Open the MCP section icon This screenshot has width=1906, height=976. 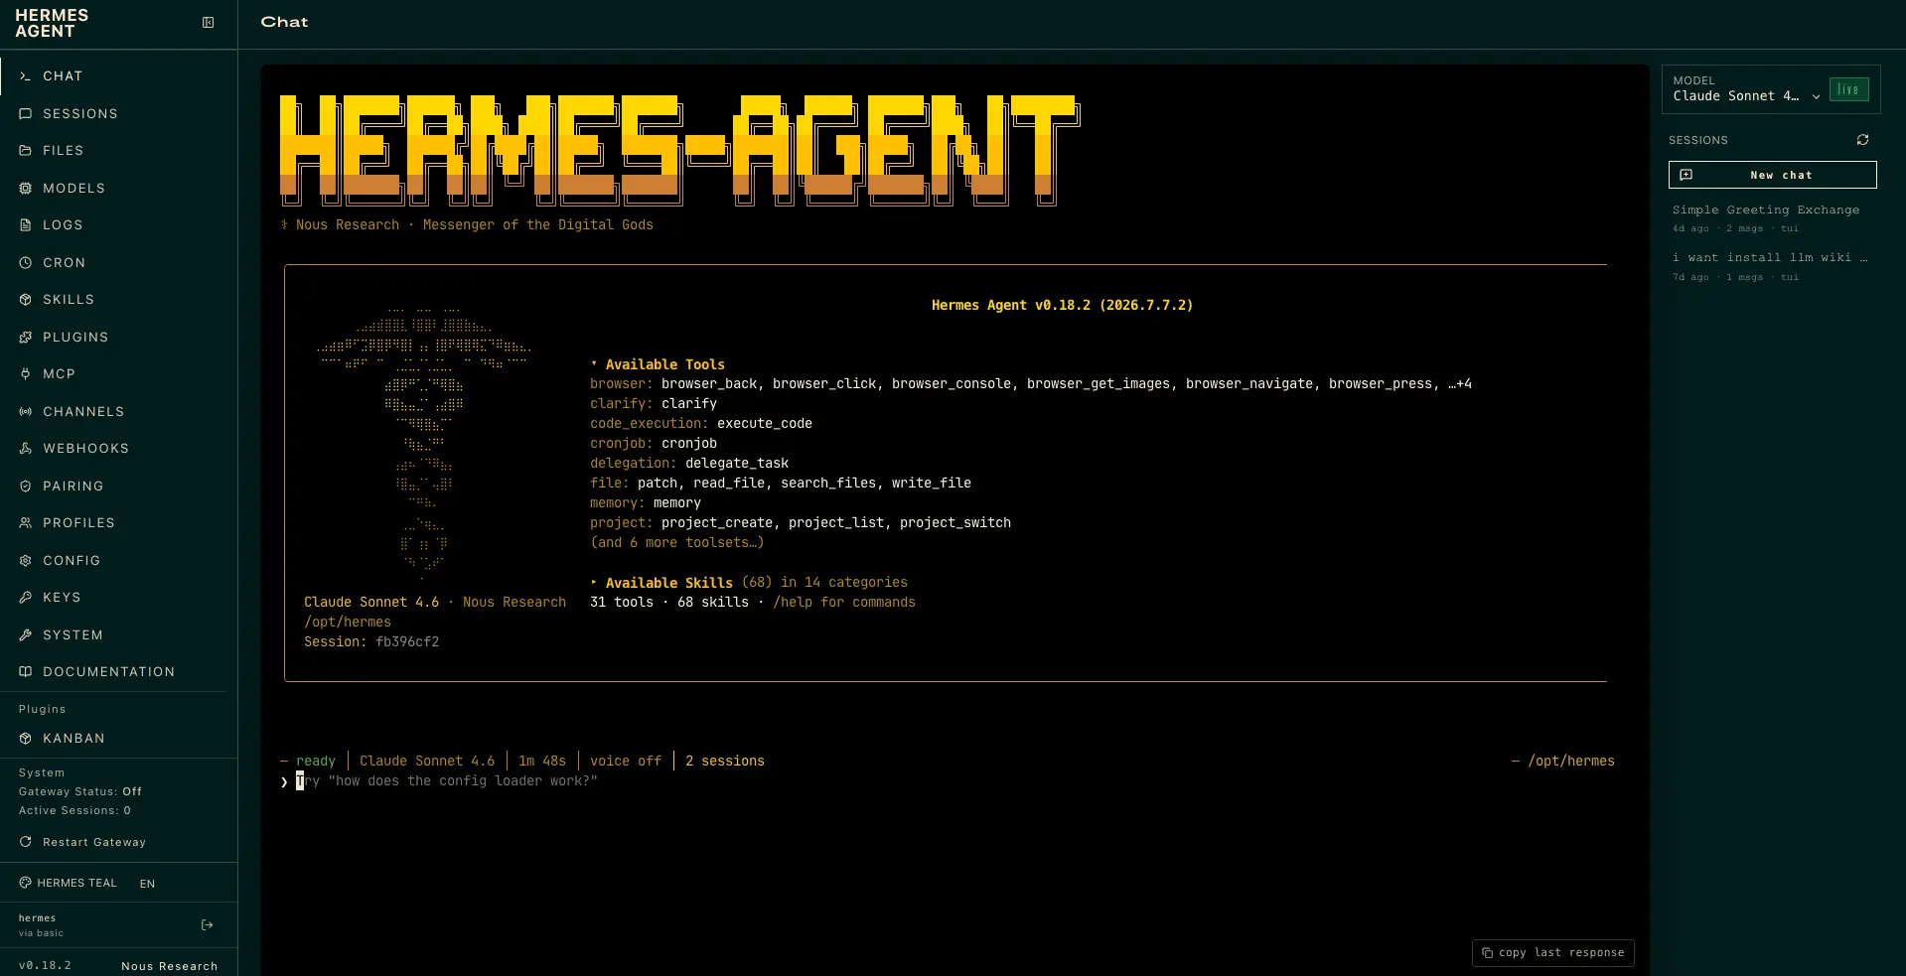(x=26, y=373)
